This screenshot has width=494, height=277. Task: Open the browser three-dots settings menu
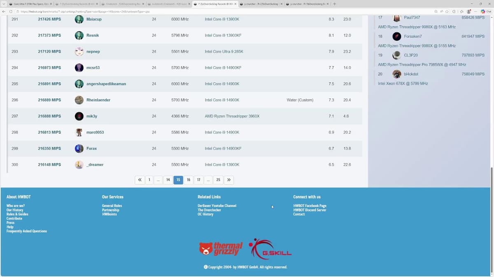tap(475, 11)
